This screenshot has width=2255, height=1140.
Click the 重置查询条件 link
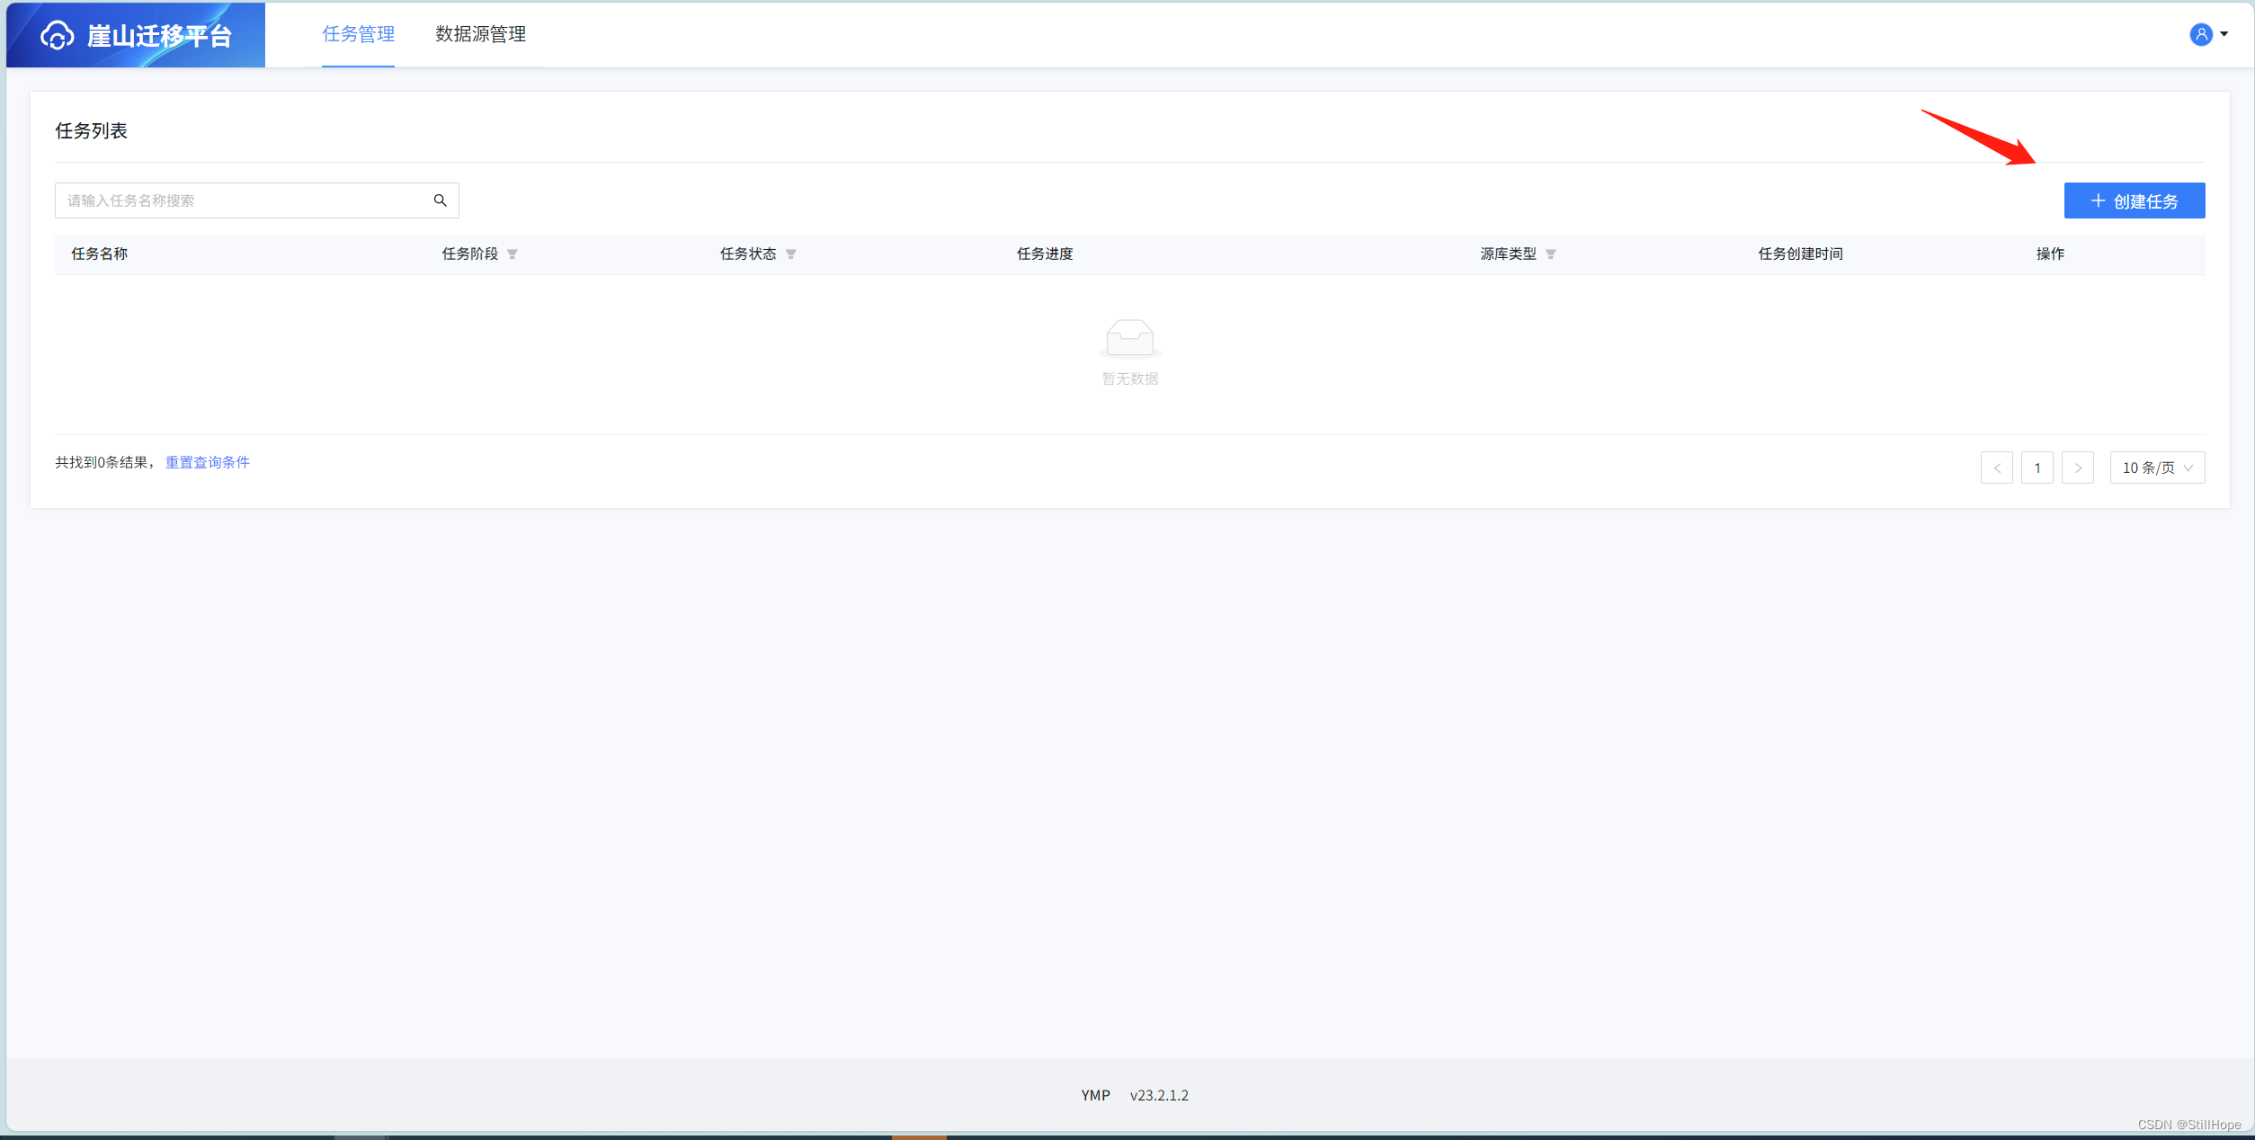(x=208, y=462)
